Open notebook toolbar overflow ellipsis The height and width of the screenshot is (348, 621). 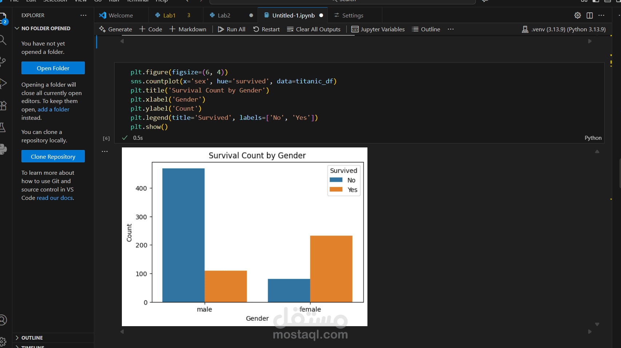[x=451, y=29]
